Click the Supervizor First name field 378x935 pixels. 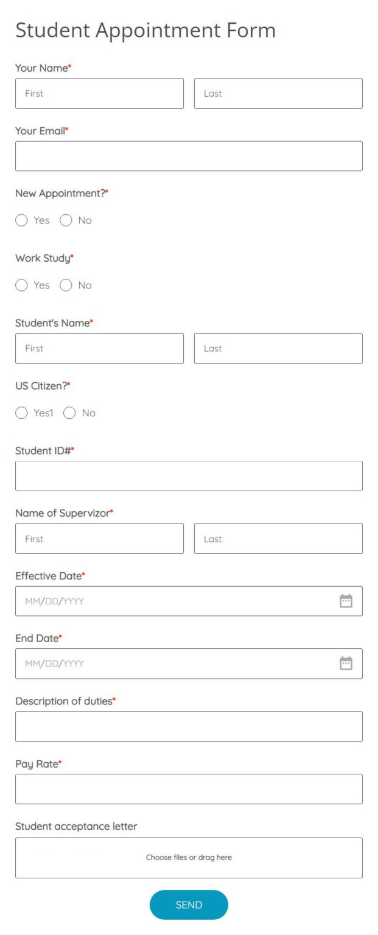tap(99, 539)
